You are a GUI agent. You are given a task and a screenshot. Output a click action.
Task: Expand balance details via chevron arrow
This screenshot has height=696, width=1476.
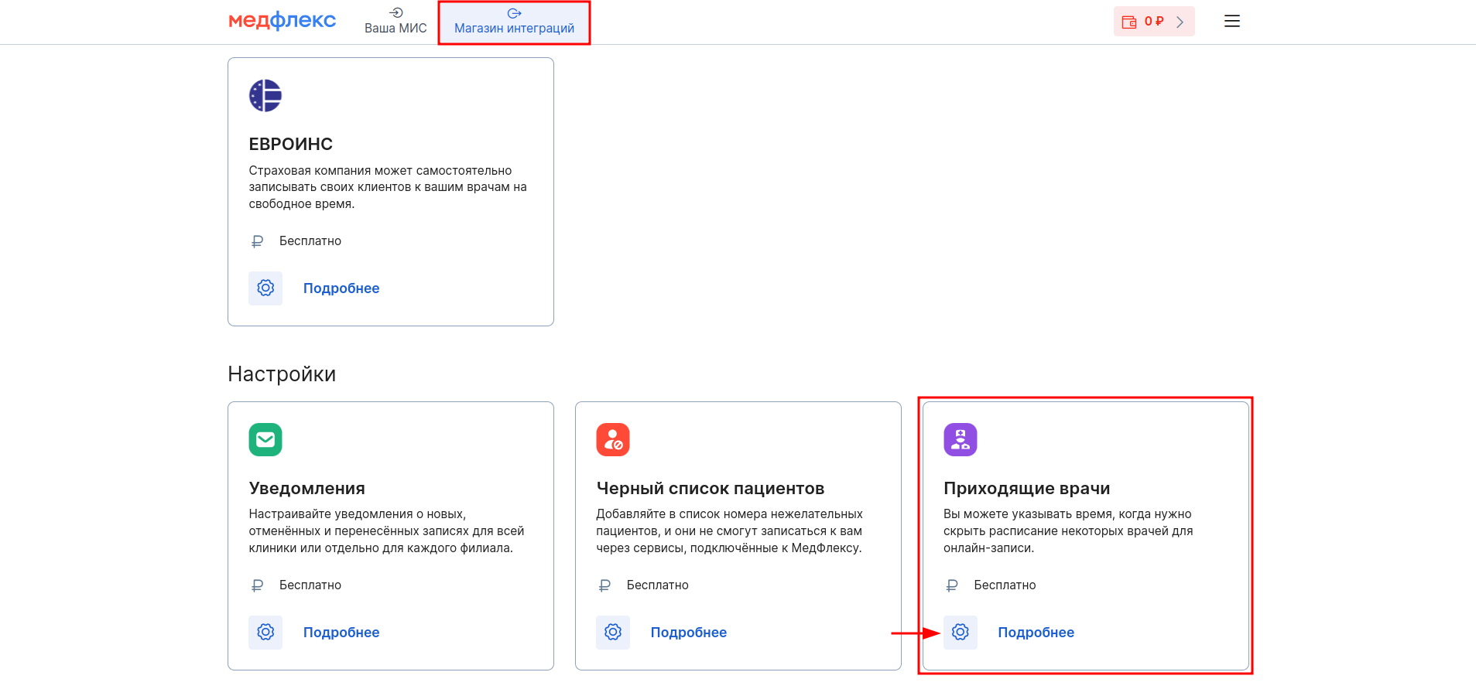[x=1180, y=22]
